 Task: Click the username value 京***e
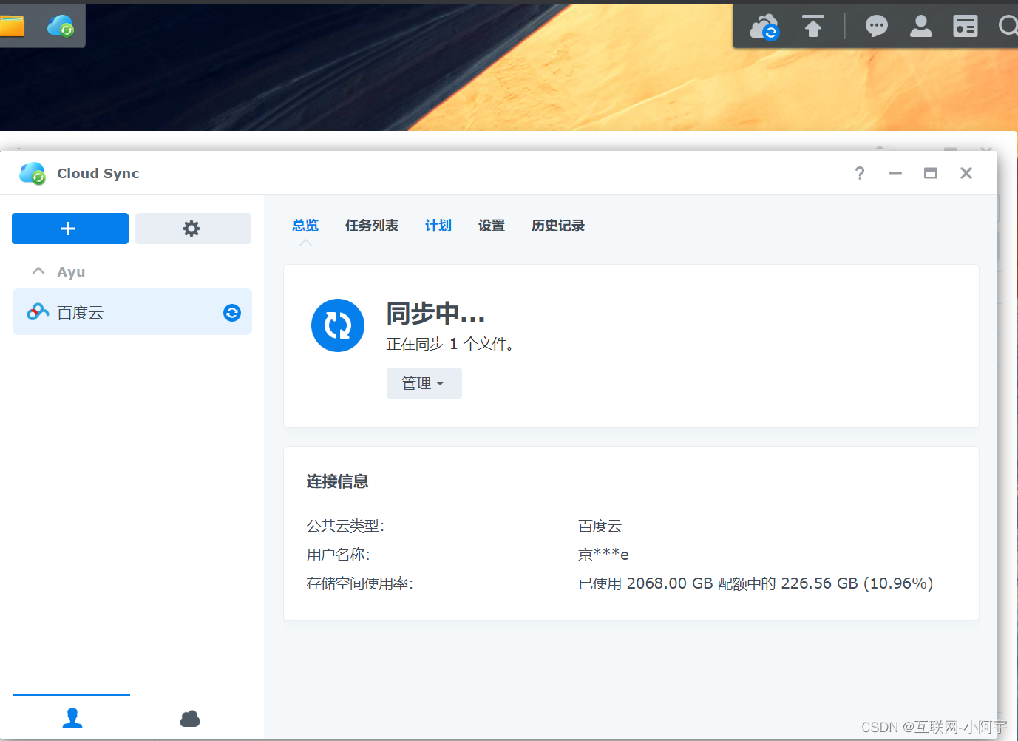pyautogui.click(x=603, y=555)
